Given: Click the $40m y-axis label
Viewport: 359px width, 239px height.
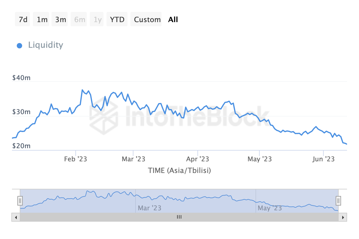Looking at the screenshot, I should tap(21, 78).
